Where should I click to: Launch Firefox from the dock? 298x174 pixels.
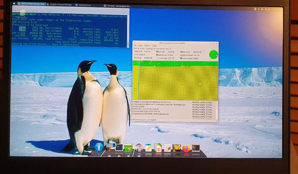(x=186, y=148)
